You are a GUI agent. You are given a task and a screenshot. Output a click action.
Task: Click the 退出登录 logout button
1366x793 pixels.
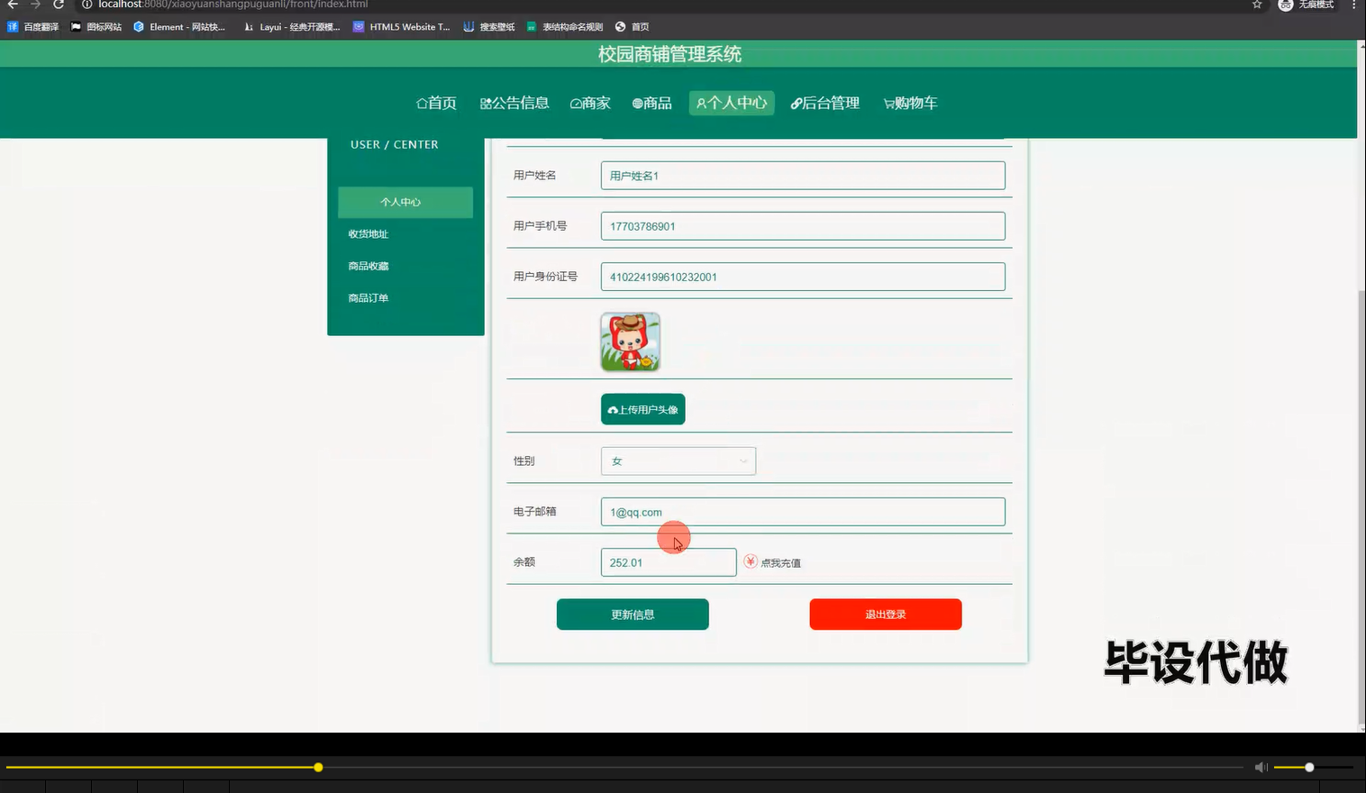884,614
